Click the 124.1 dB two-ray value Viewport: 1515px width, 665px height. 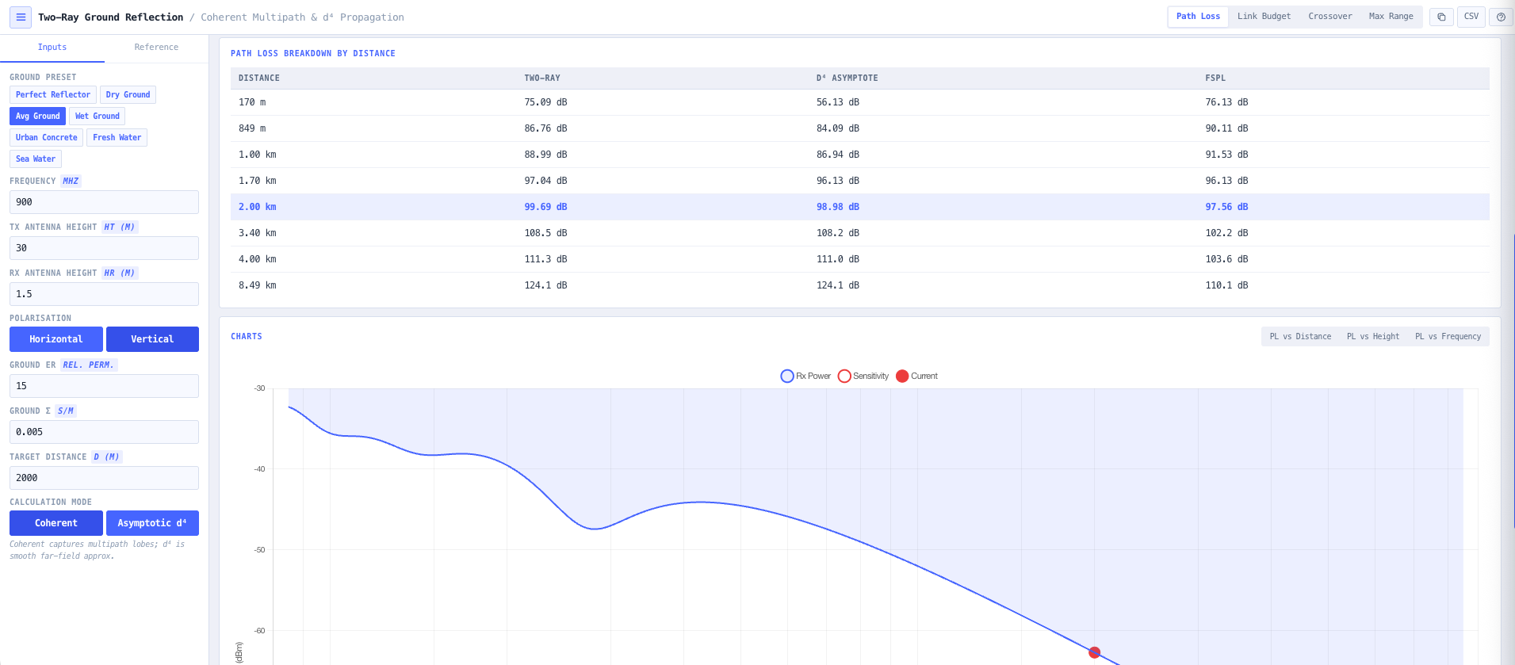pos(545,285)
